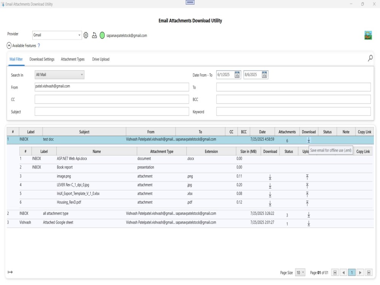The width and height of the screenshot is (380, 285).
Task: Click the image.png file name
Action: pos(64,176)
